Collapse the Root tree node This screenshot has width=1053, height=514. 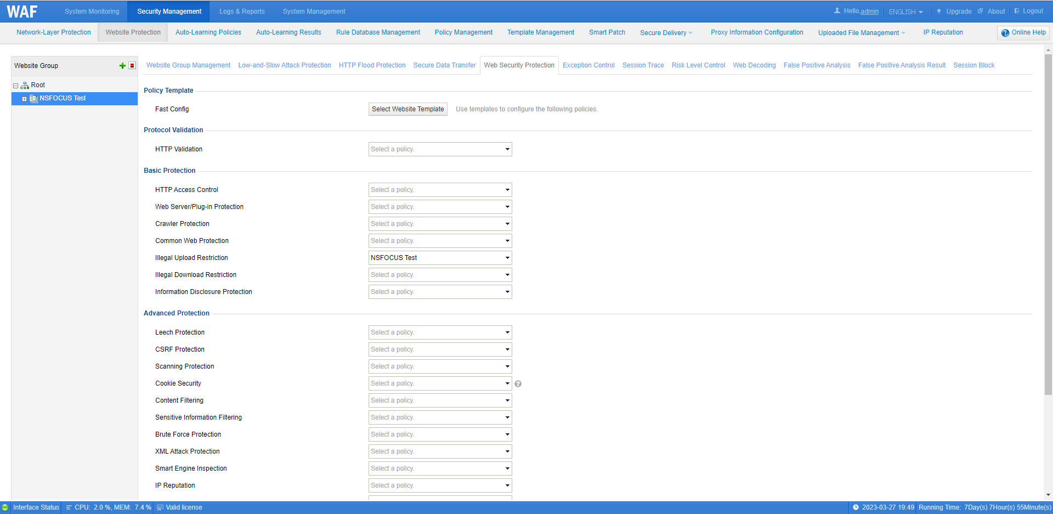[x=16, y=86]
